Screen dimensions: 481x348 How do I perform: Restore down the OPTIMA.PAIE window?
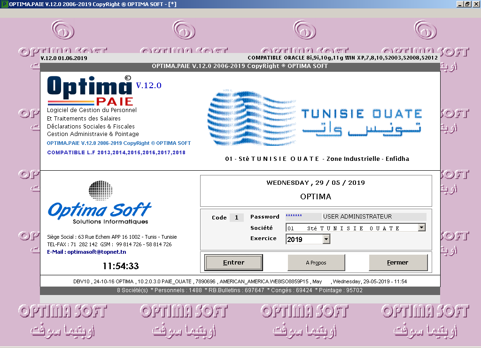[x=467, y=4]
